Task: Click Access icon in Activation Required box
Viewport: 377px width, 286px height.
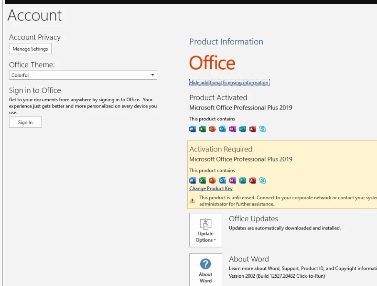Action: (x=253, y=181)
